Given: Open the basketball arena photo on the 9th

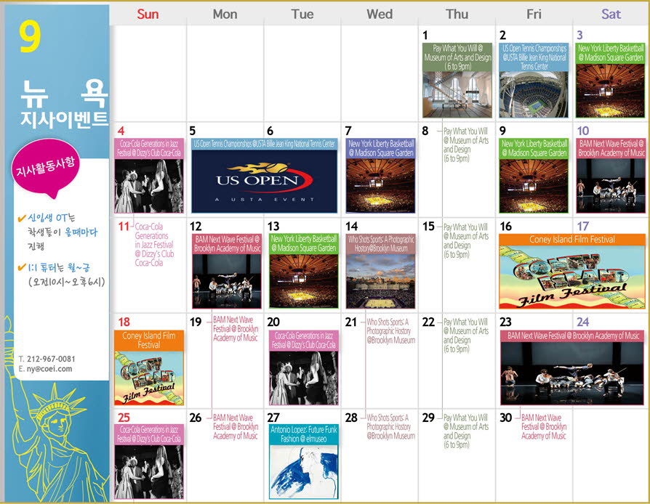Looking at the screenshot, I should pyautogui.click(x=534, y=186).
